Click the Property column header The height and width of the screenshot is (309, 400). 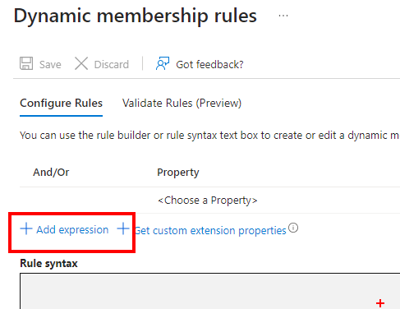click(178, 173)
